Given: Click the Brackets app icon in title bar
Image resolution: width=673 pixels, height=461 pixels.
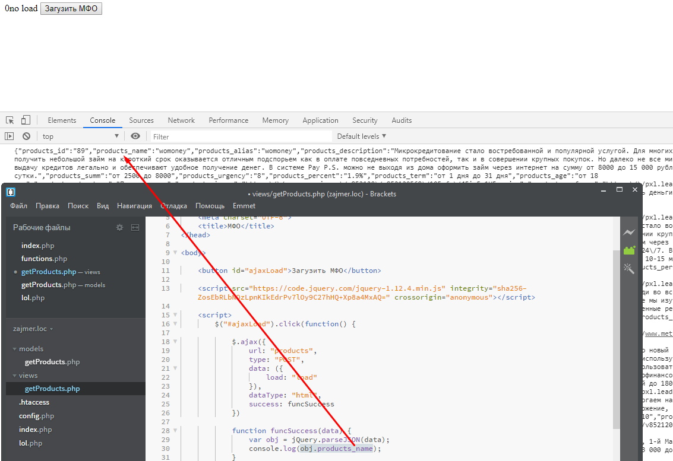Looking at the screenshot, I should (11, 192).
